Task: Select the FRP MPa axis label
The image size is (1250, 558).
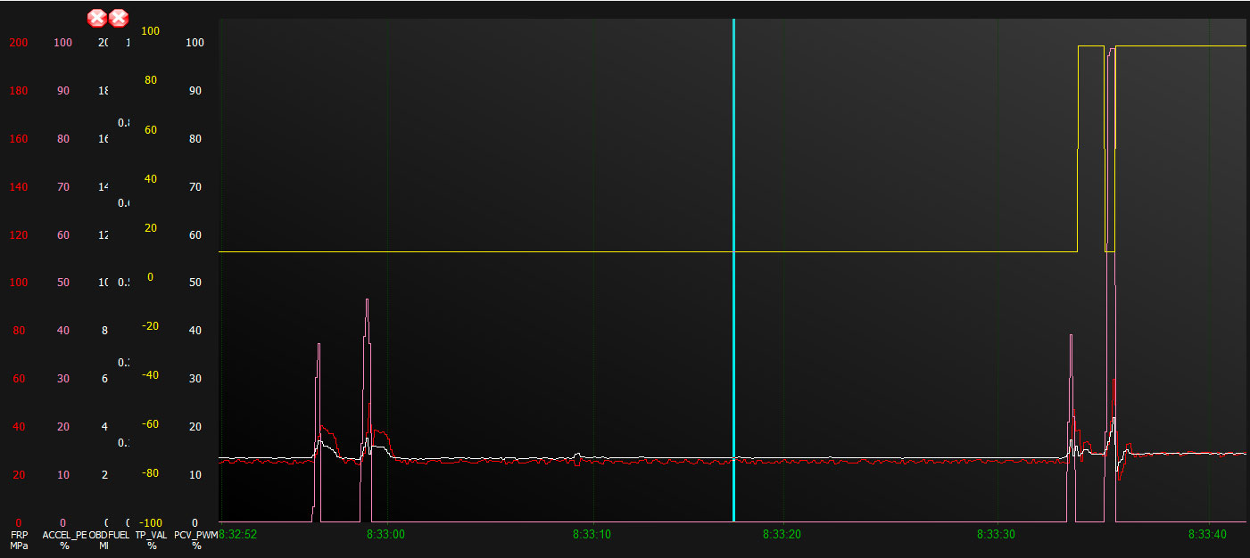Action: click(x=19, y=539)
